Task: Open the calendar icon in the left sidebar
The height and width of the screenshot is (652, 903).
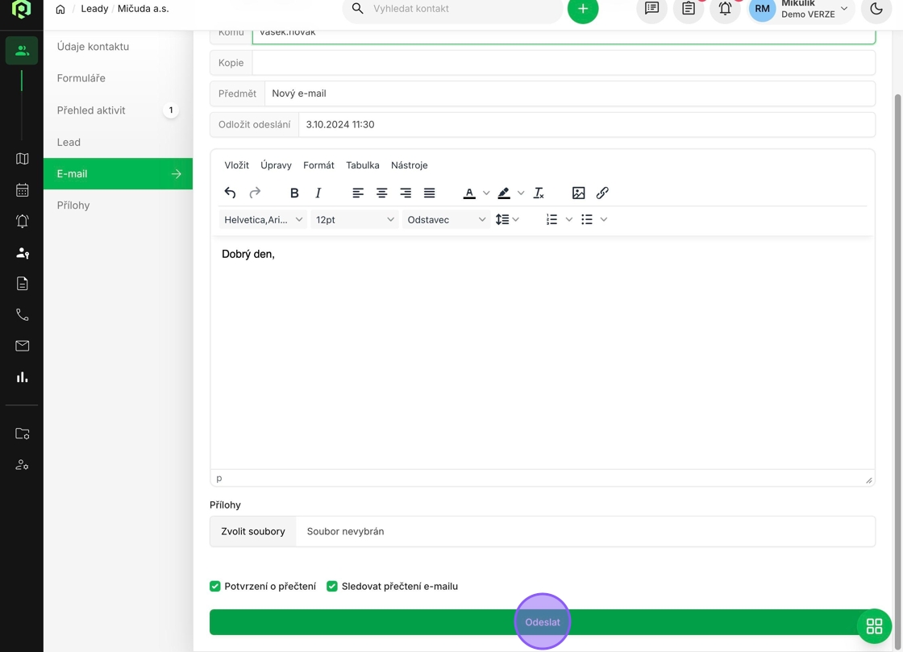Action: tap(23, 190)
